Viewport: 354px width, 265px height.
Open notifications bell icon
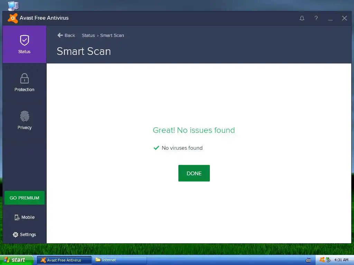pyautogui.click(x=302, y=18)
